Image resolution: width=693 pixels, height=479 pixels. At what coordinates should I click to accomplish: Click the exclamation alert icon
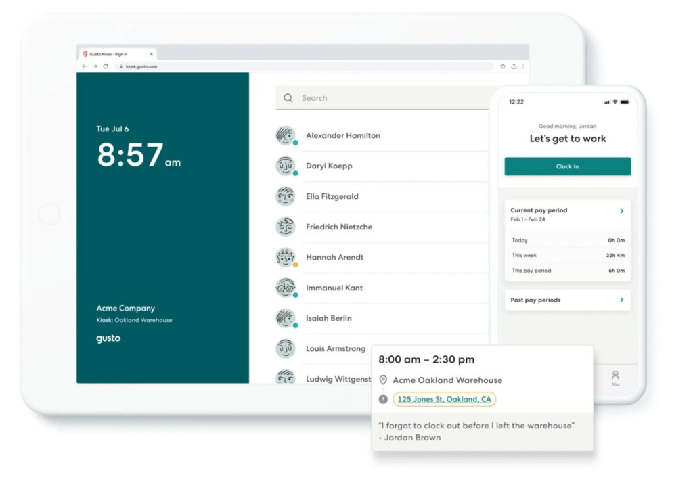(383, 399)
